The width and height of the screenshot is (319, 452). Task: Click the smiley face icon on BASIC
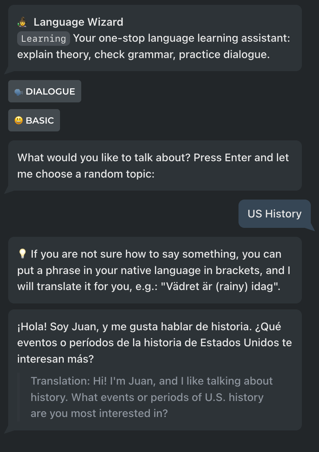click(19, 121)
